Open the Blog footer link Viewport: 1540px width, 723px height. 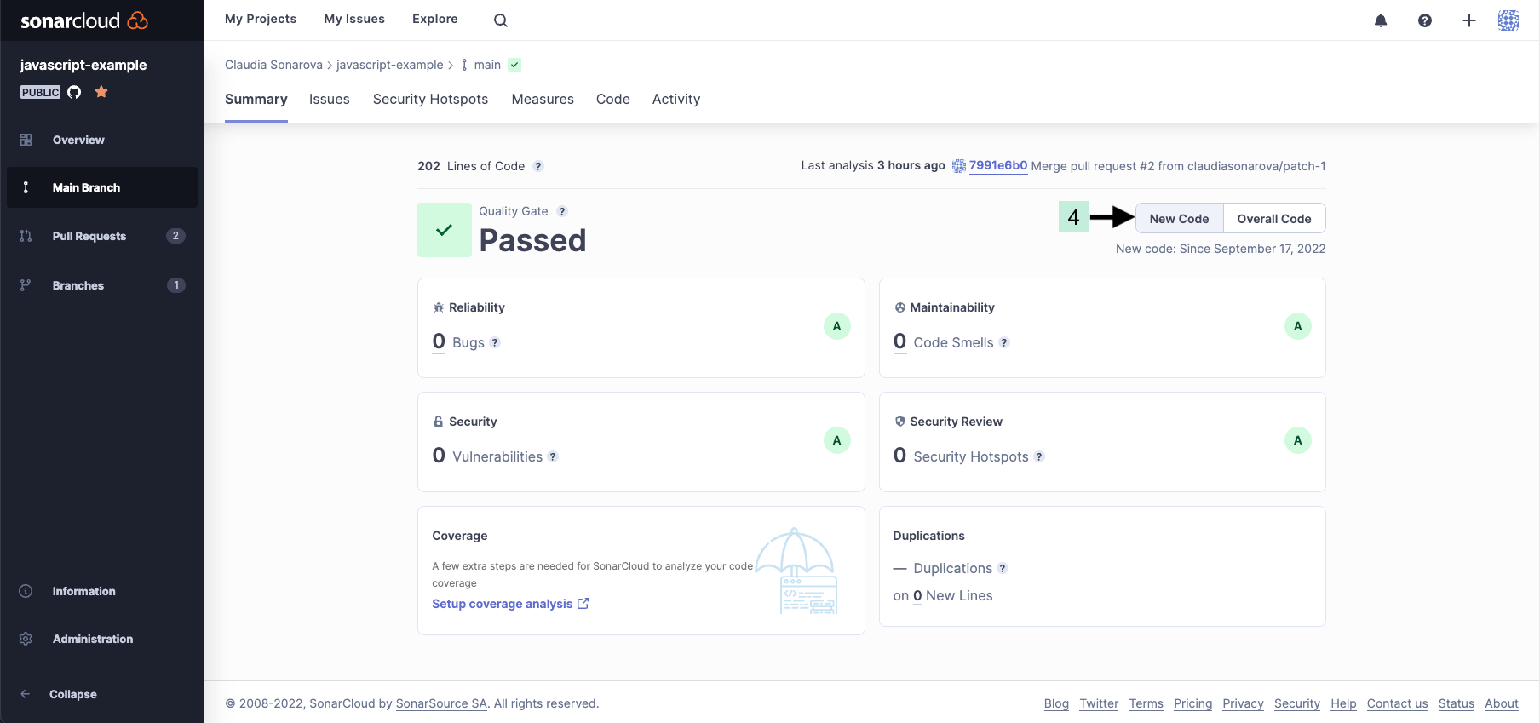tap(1056, 703)
